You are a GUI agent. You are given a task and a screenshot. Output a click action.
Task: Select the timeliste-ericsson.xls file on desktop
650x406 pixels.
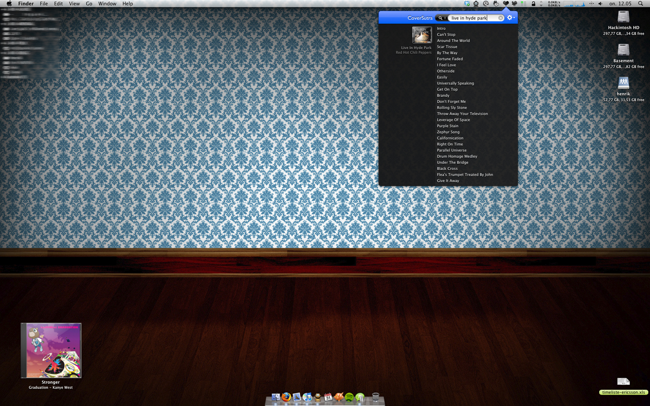click(x=623, y=392)
